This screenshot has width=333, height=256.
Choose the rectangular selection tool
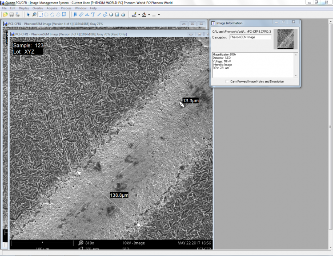(40, 15)
